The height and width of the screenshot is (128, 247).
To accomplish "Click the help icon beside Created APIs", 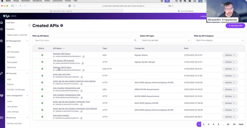I will (x=62, y=26).
